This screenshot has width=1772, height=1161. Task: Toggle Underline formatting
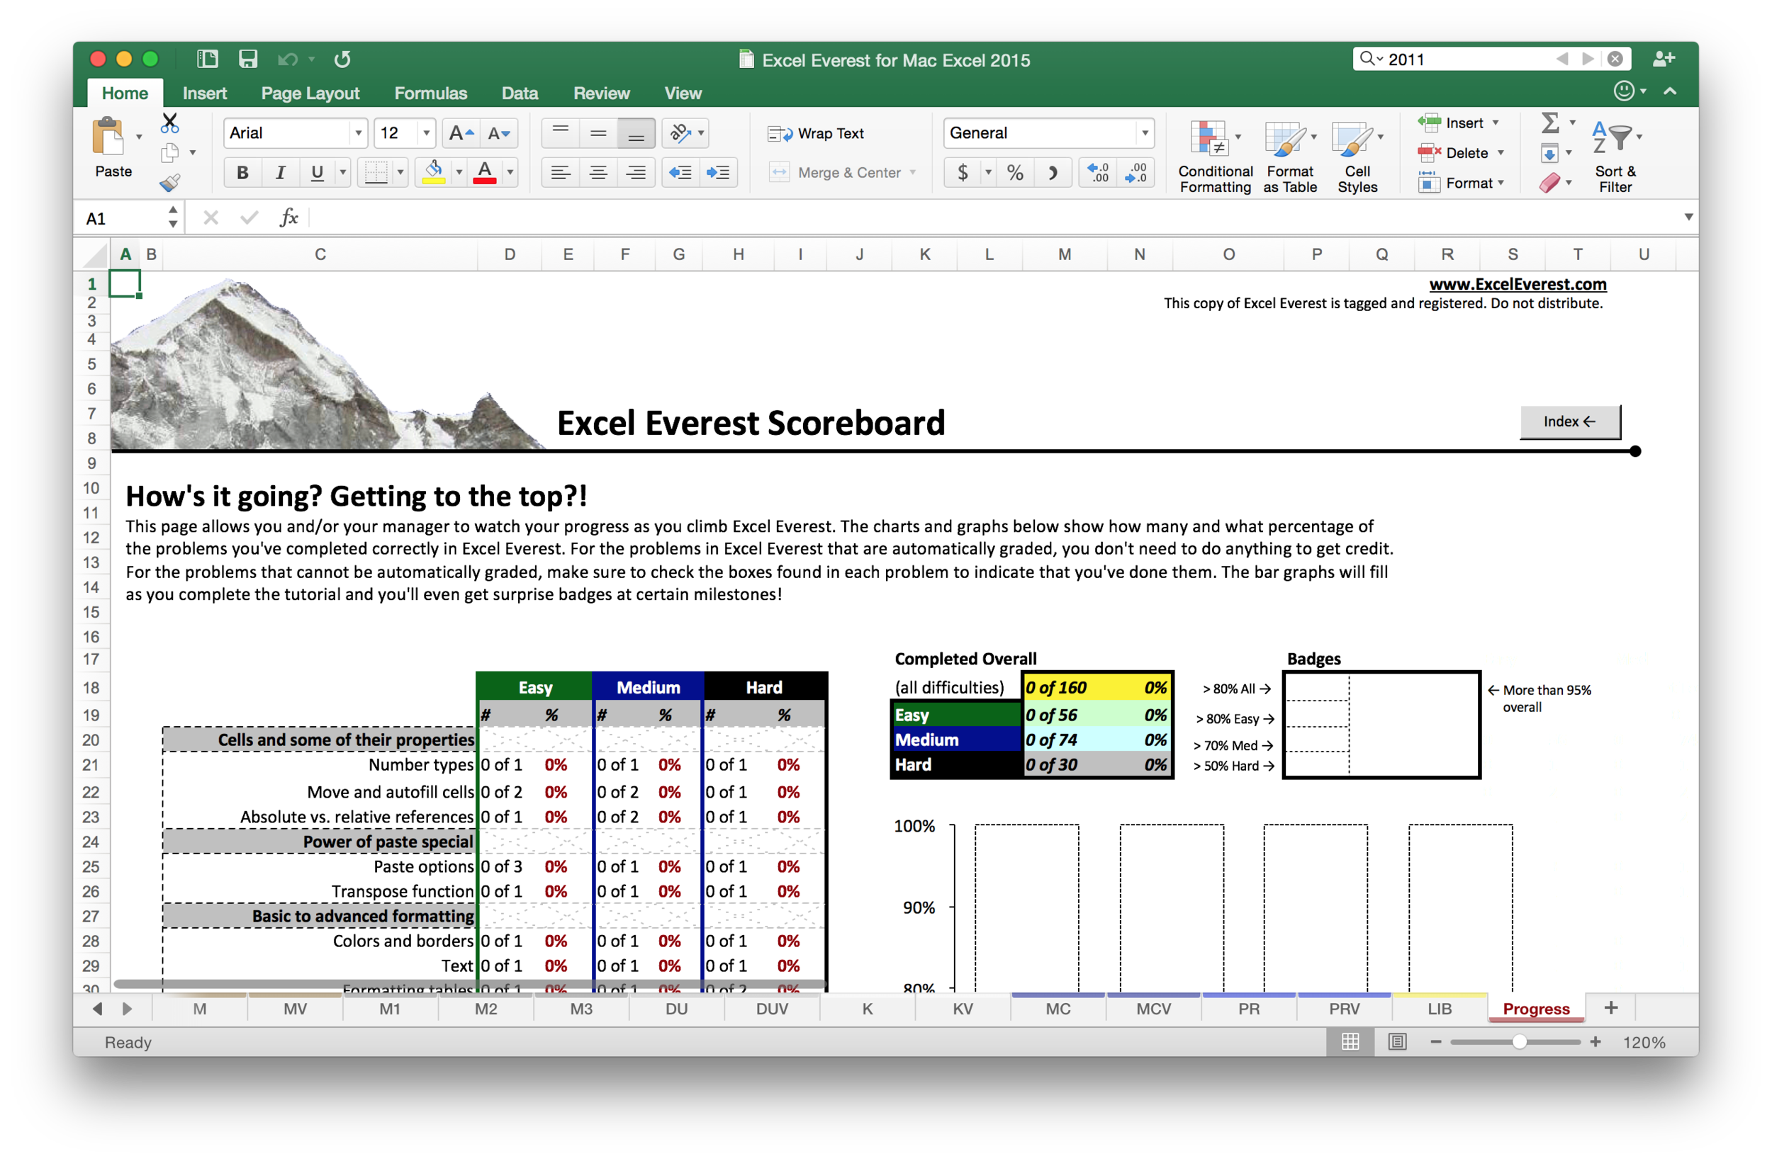point(317,173)
